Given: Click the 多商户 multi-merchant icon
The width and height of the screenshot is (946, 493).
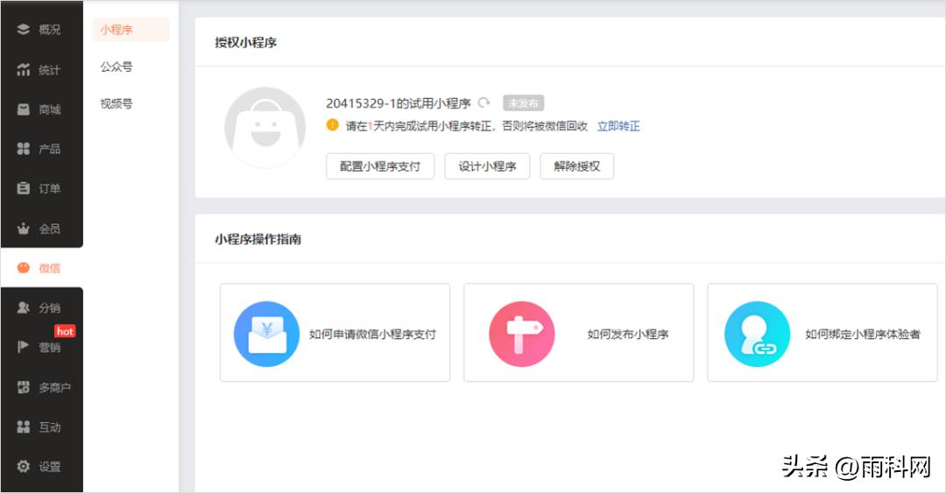Looking at the screenshot, I should pos(23,387).
